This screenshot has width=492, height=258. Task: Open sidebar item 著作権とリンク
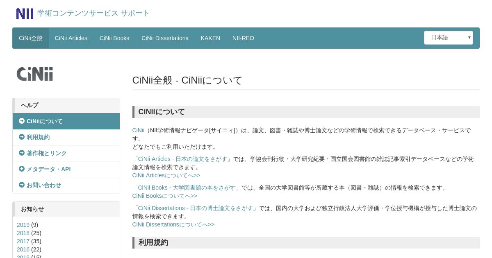coord(66,153)
